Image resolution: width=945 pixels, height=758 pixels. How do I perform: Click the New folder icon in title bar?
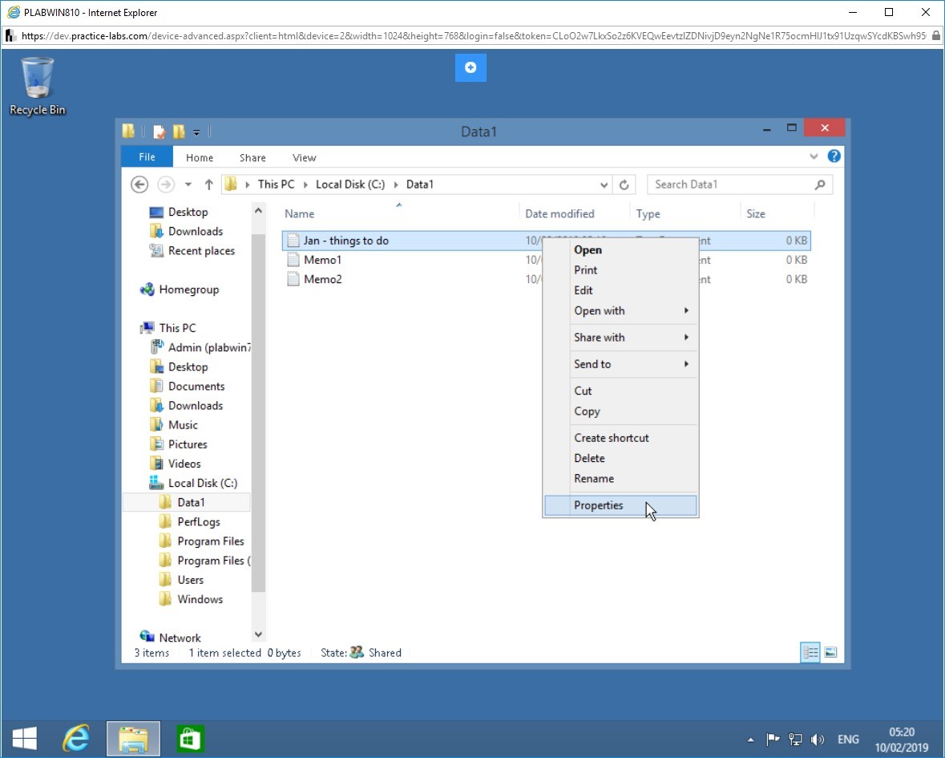tap(179, 132)
